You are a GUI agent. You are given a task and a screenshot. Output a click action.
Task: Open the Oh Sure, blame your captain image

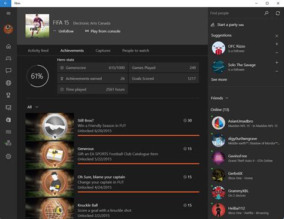pos(50,183)
